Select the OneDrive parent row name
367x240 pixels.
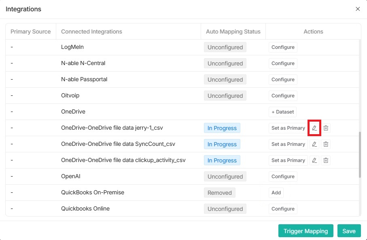coord(73,112)
